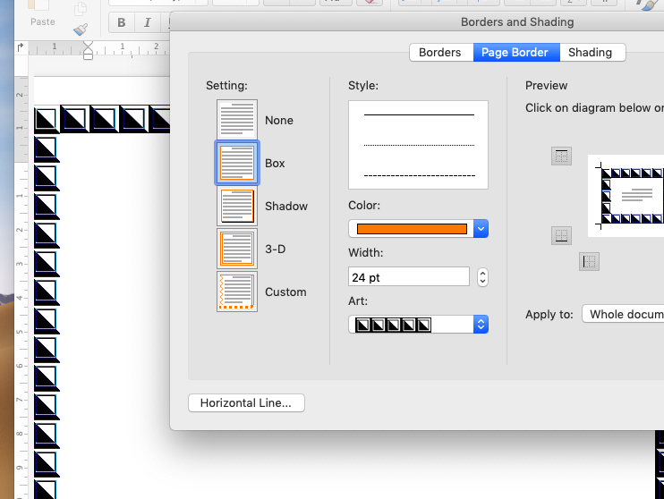Viewport: 664px width, 499px height.
Task: Select the dashed line style
Action: 419,175
